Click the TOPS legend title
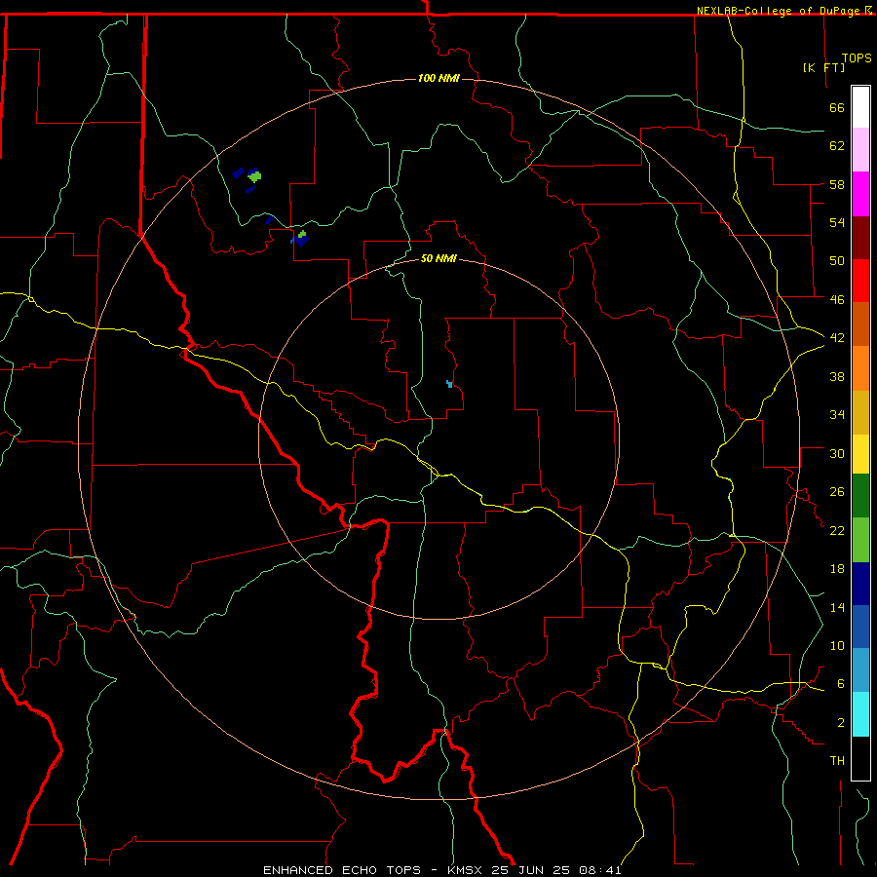 click(857, 58)
